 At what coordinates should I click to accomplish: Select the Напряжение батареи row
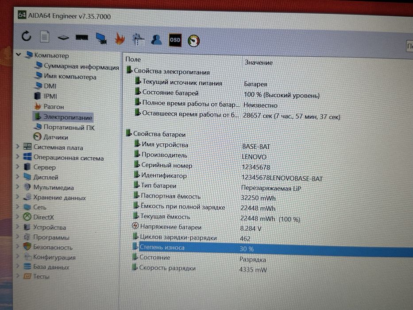pyautogui.click(x=196, y=227)
